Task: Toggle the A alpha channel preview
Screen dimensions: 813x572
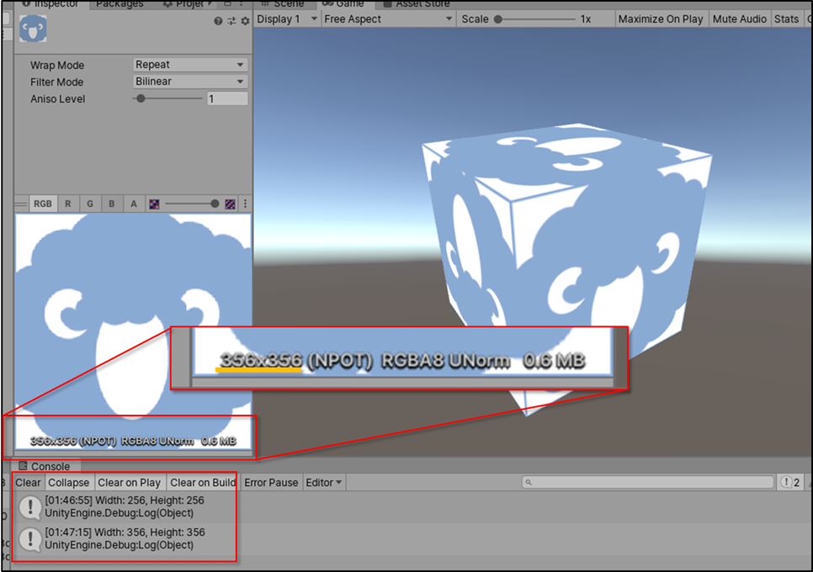Action: [134, 204]
